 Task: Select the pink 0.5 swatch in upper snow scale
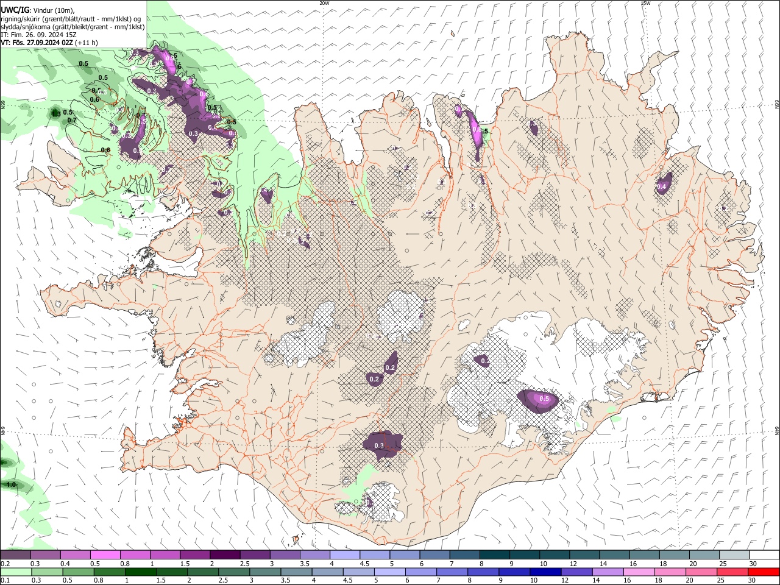pyautogui.click(x=105, y=555)
